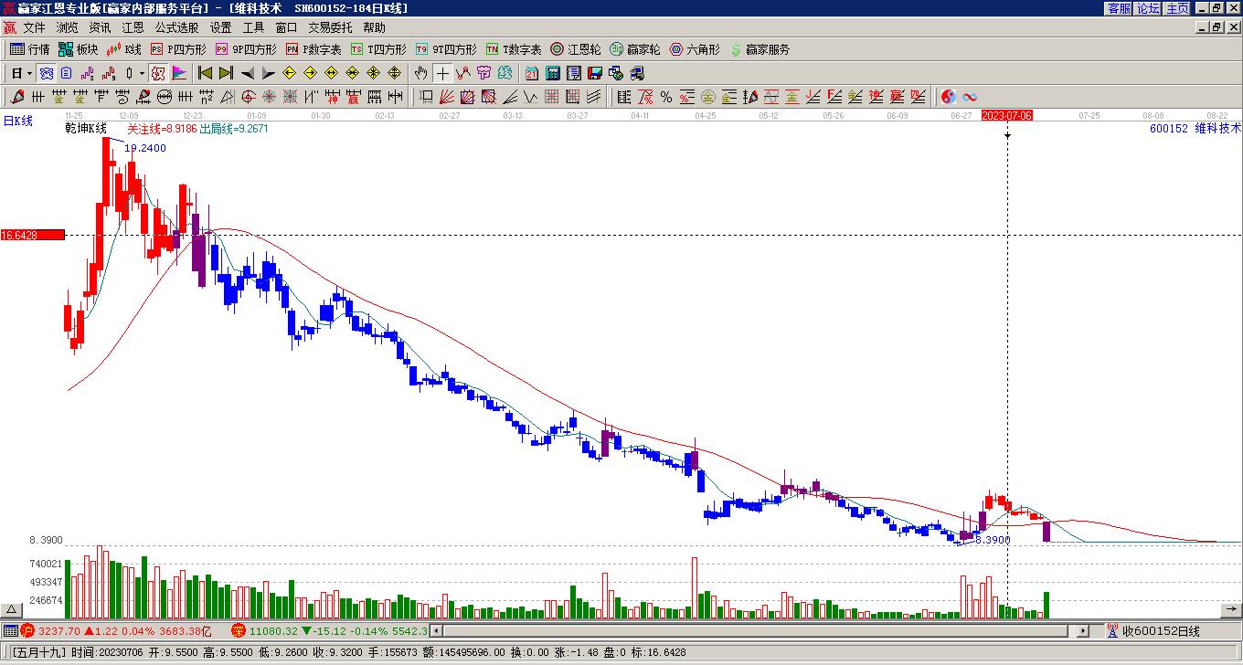Click the colorful flag chart icon
The image size is (1243, 665).
pos(180,73)
